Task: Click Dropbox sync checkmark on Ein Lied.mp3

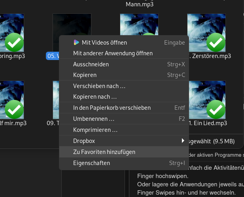Action: pos(216,109)
